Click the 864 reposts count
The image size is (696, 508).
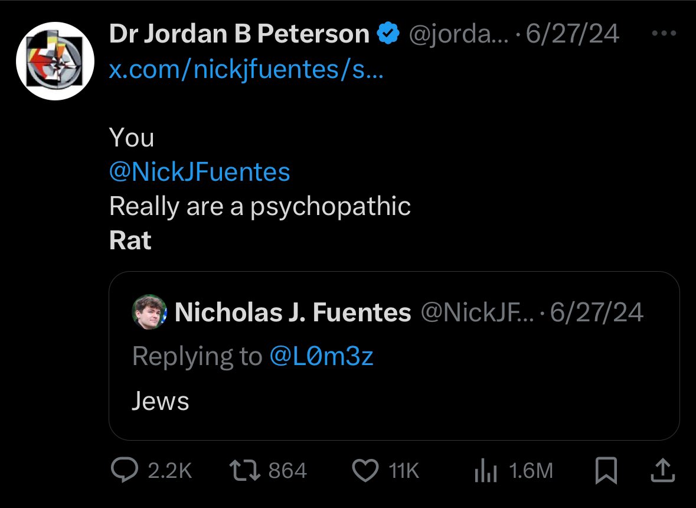click(x=287, y=471)
